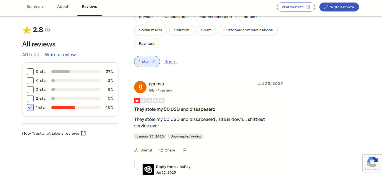Click the Visit website button
This screenshot has width=382, height=175.
(296, 7)
